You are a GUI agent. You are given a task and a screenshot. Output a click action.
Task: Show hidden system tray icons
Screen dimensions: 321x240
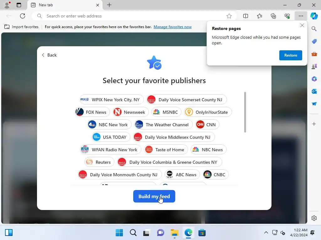pyautogui.click(x=266, y=232)
